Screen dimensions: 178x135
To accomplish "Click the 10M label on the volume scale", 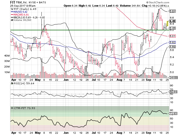I will [x=7, y=72].
